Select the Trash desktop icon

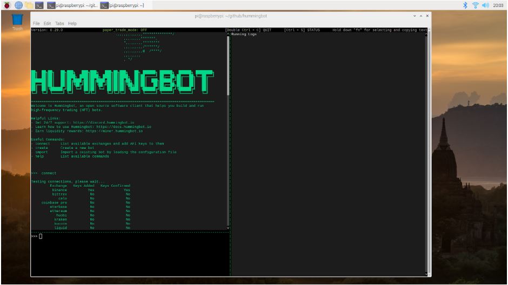pyautogui.click(x=17, y=22)
